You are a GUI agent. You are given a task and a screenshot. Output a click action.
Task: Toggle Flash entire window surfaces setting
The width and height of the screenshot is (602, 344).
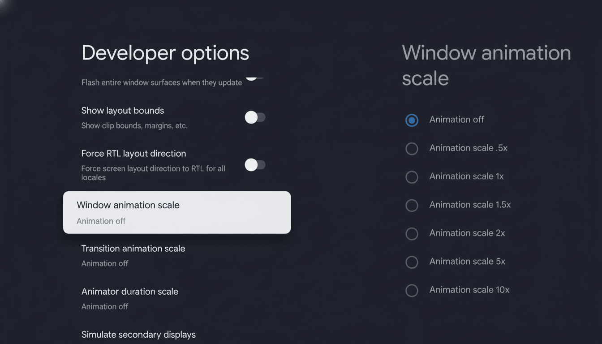[x=255, y=76]
